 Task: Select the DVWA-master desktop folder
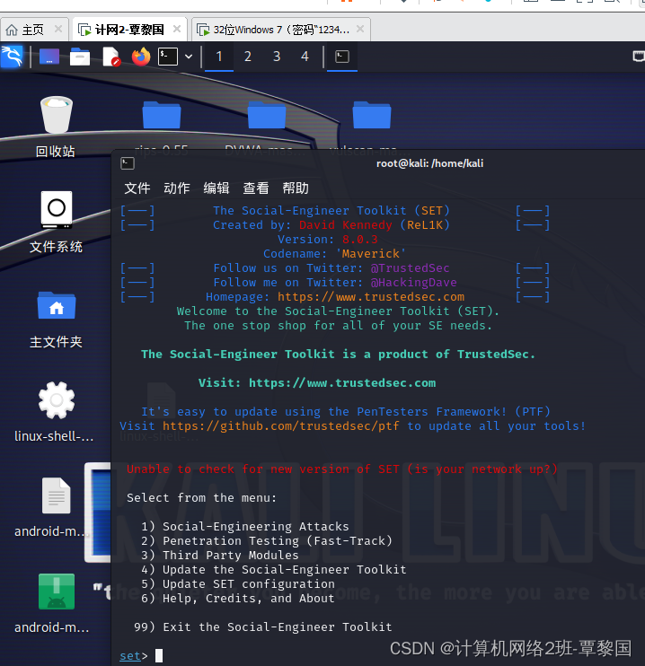(267, 115)
